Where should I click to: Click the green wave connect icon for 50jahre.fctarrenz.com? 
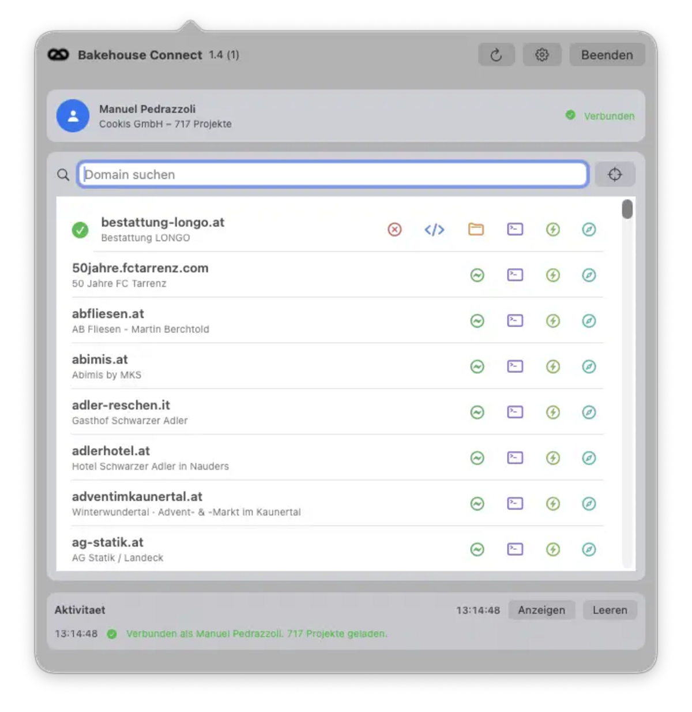coord(477,275)
